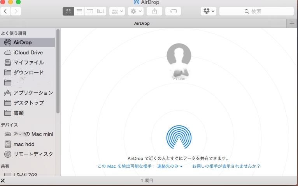Click the 1 項目 status bar text
Image resolution: width=298 pixels, height=186 pixels.
click(147, 181)
